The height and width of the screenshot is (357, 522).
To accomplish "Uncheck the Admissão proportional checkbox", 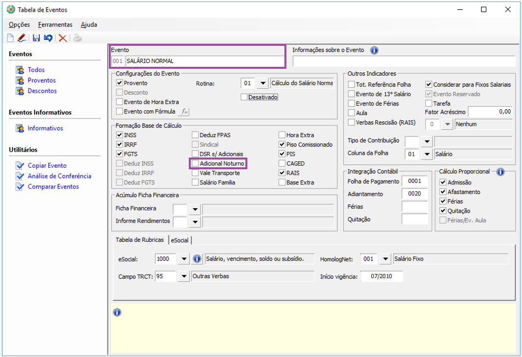I will pyautogui.click(x=443, y=182).
